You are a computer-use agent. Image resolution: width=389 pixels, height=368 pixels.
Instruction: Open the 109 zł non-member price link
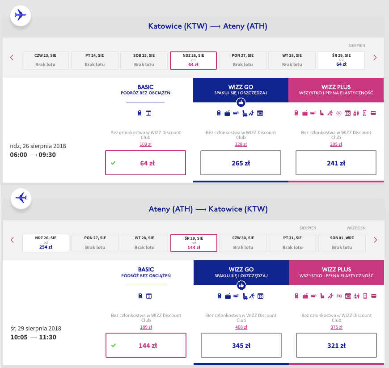[x=146, y=144]
